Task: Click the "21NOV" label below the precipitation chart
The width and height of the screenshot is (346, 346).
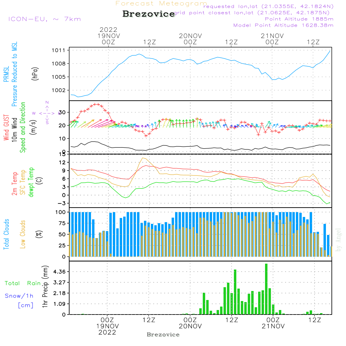Action: pos(273,326)
